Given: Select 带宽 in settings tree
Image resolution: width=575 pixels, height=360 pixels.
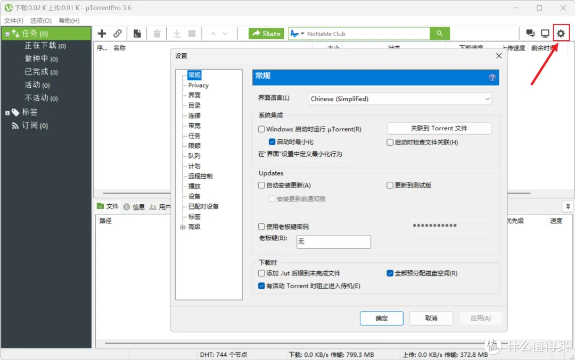Looking at the screenshot, I should (x=194, y=125).
